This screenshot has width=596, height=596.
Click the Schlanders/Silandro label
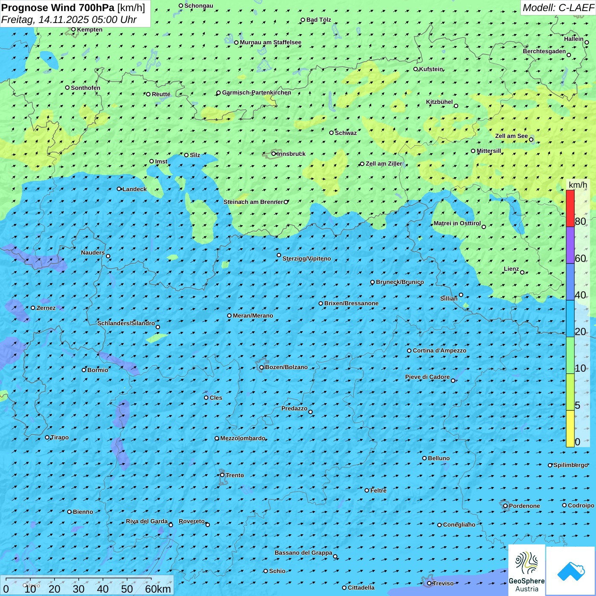pyautogui.click(x=126, y=323)
